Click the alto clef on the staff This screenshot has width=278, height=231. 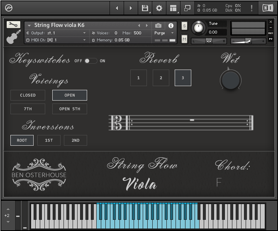tap(118, 123)
